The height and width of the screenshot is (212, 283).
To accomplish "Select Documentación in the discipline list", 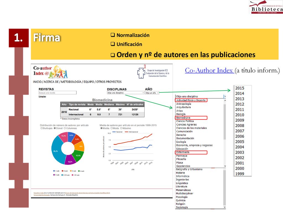I will (185, 139).
